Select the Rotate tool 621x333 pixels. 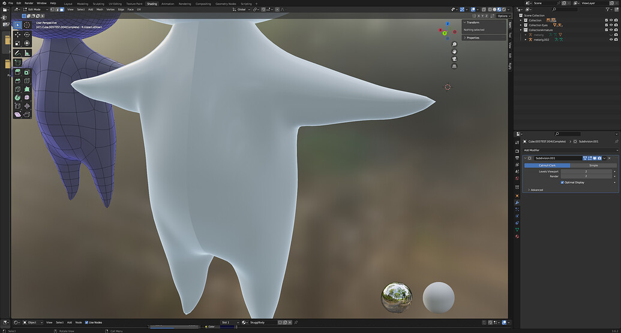click(x=27, y=35)
